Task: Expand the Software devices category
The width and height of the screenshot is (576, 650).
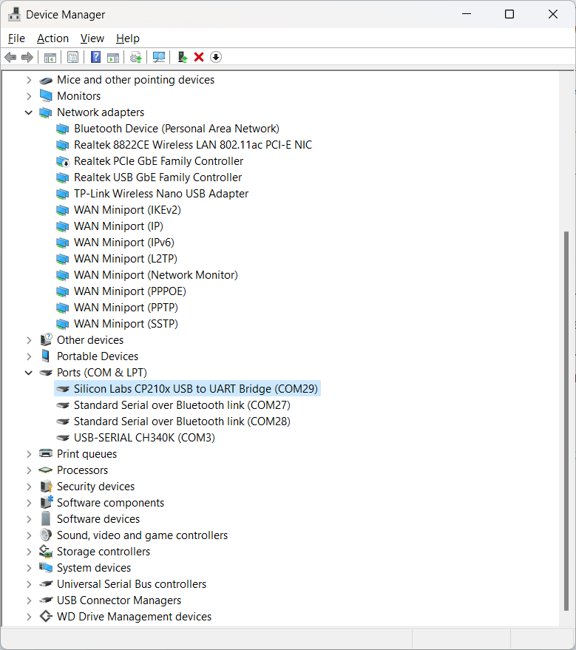Action: pos(29,519)
